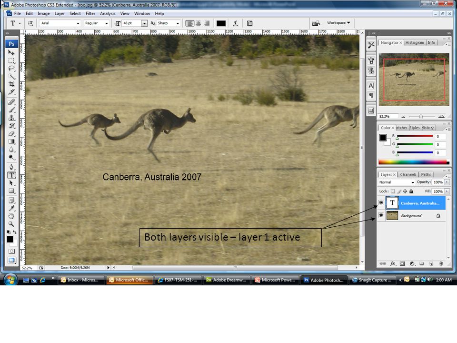Screen dimensions: 457x343
Task: Click the link layers icon
Action: pyautogui.click(x=383, y=263)
